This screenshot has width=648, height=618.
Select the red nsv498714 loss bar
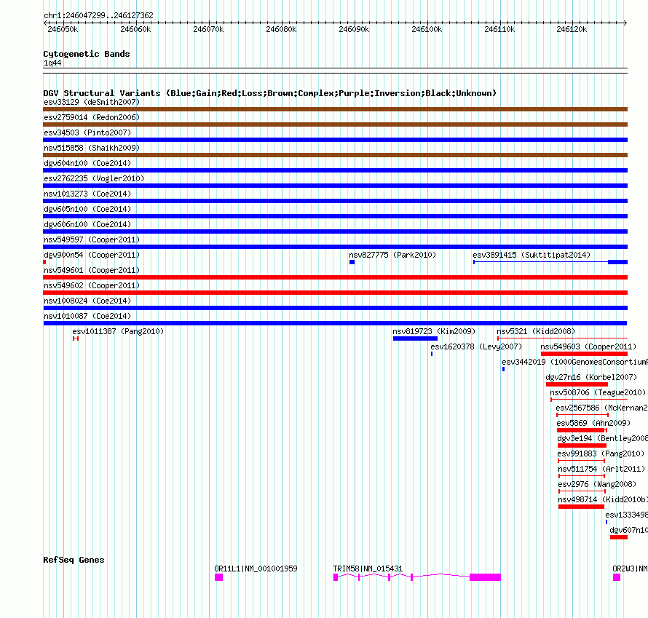(x=581, y=507)
